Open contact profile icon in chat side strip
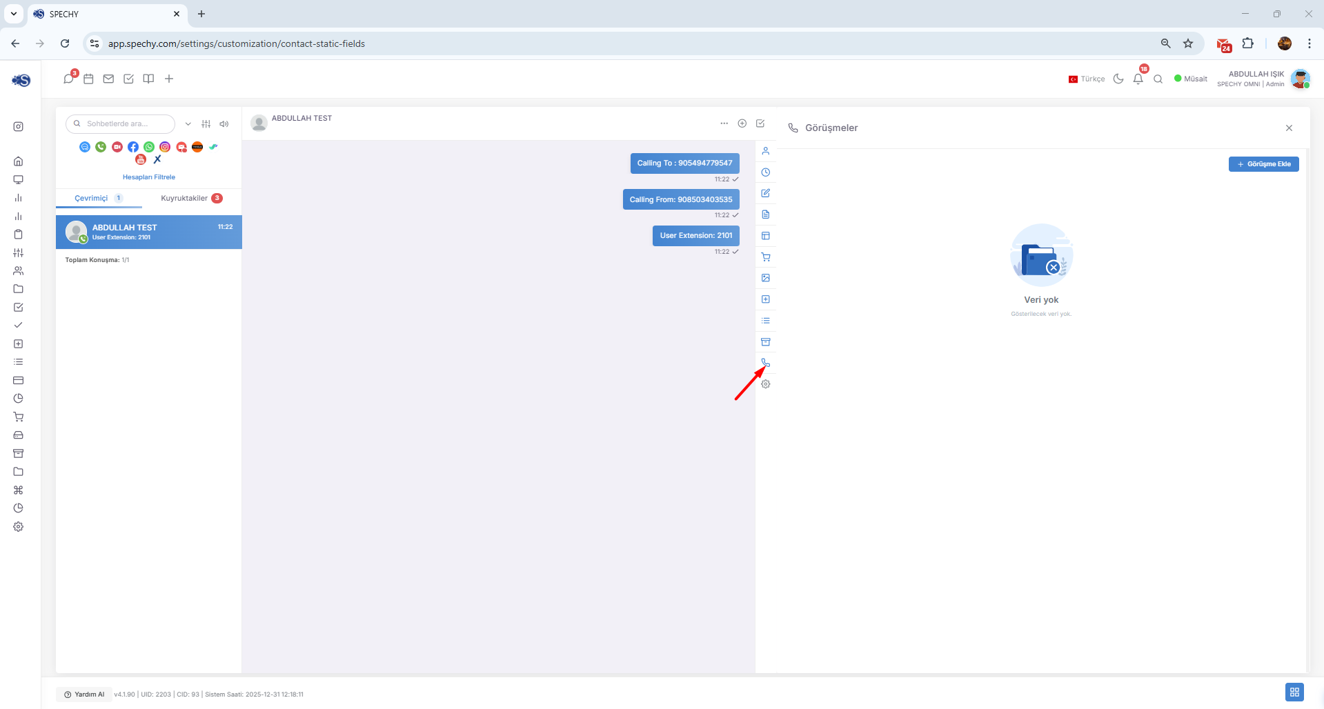The image size is (1324, 709). point(766,151)
